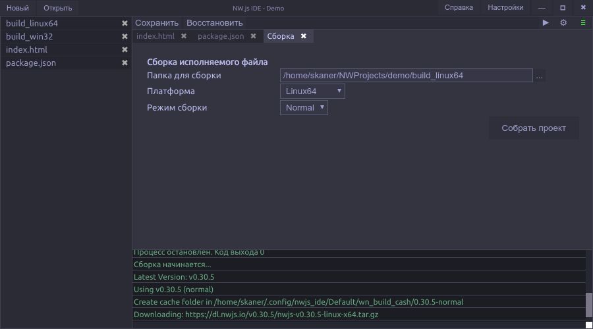
Task: Close package.json in the sidebar list
Action: pyautogui.click(x=125, y=63)
